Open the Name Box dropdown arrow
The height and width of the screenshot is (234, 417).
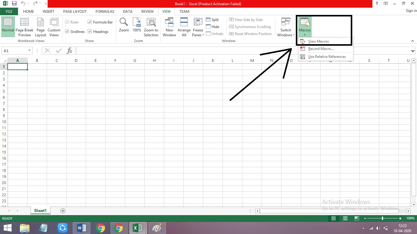29,51
